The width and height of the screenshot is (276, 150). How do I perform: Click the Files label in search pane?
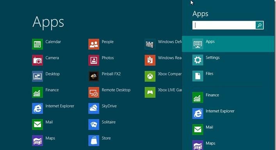tap(210, 73)
